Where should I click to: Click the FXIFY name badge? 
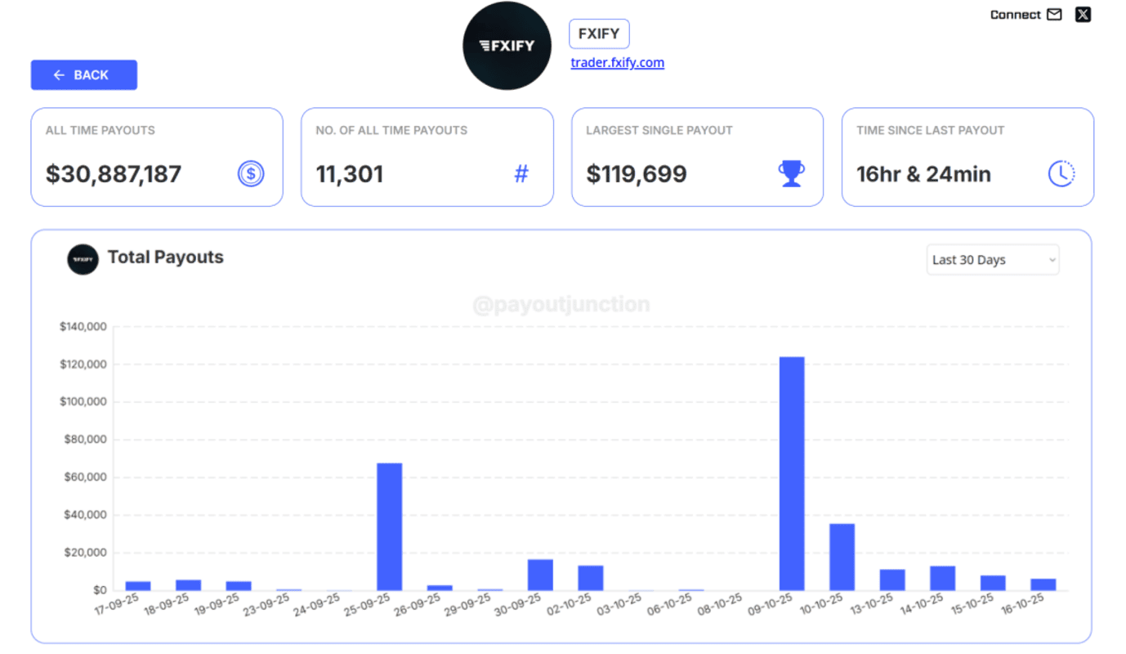(x=599, y=34)
